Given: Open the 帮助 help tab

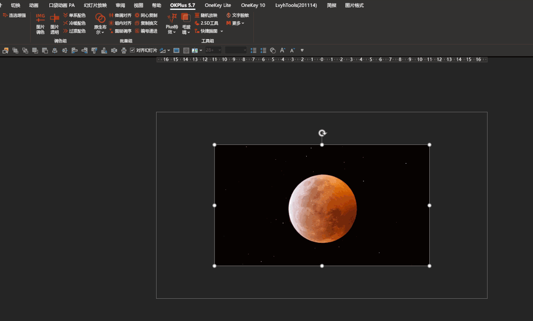Looking at the screenshot, I should coord(157,5).
